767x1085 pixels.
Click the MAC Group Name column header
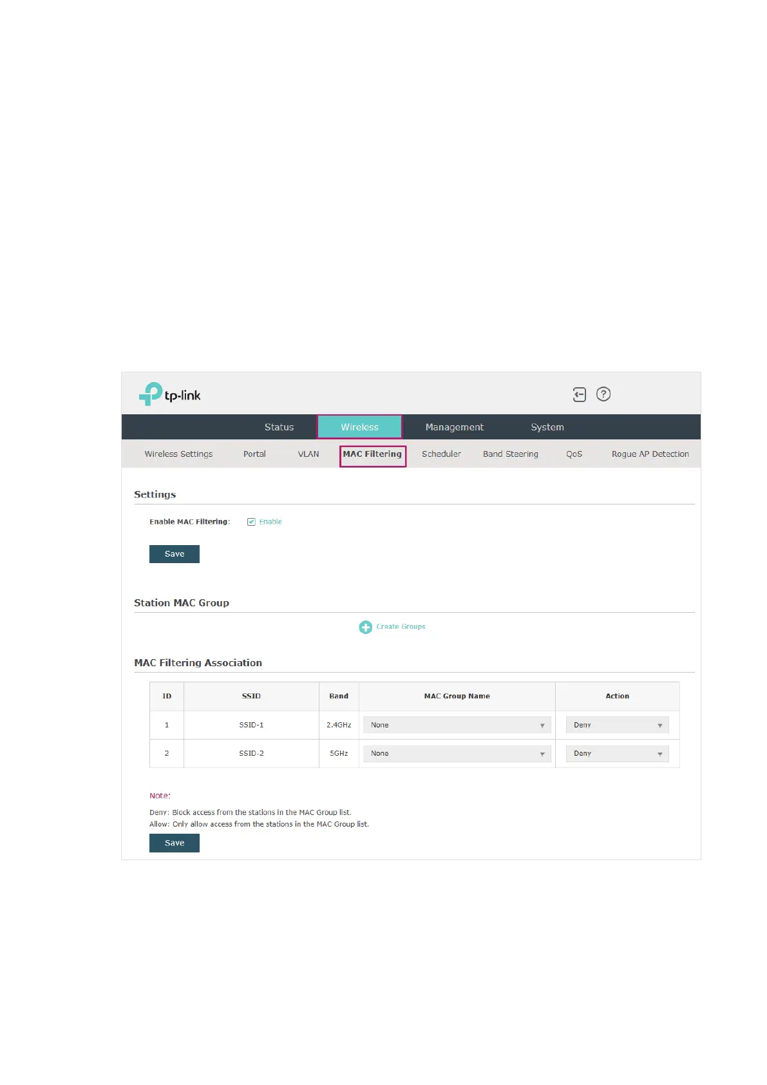coord(457,696)
